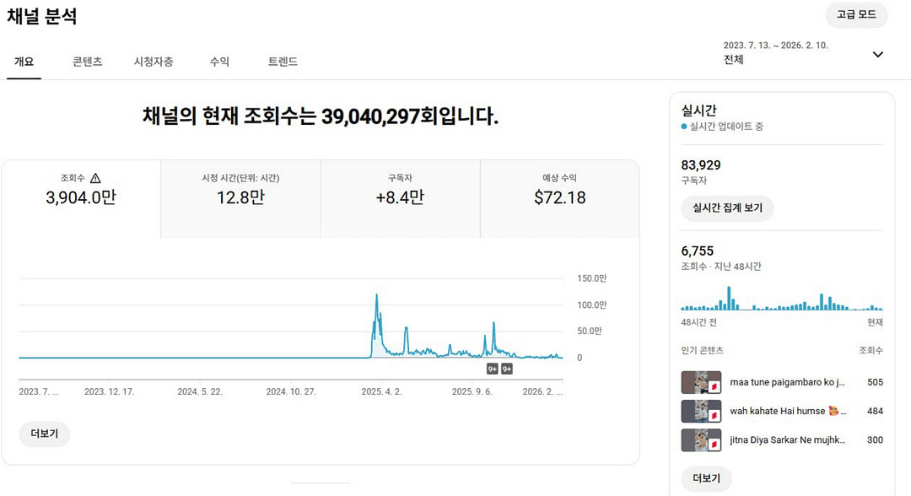
Task: Open the date range dropdown chevron
Action: [877, 54]
